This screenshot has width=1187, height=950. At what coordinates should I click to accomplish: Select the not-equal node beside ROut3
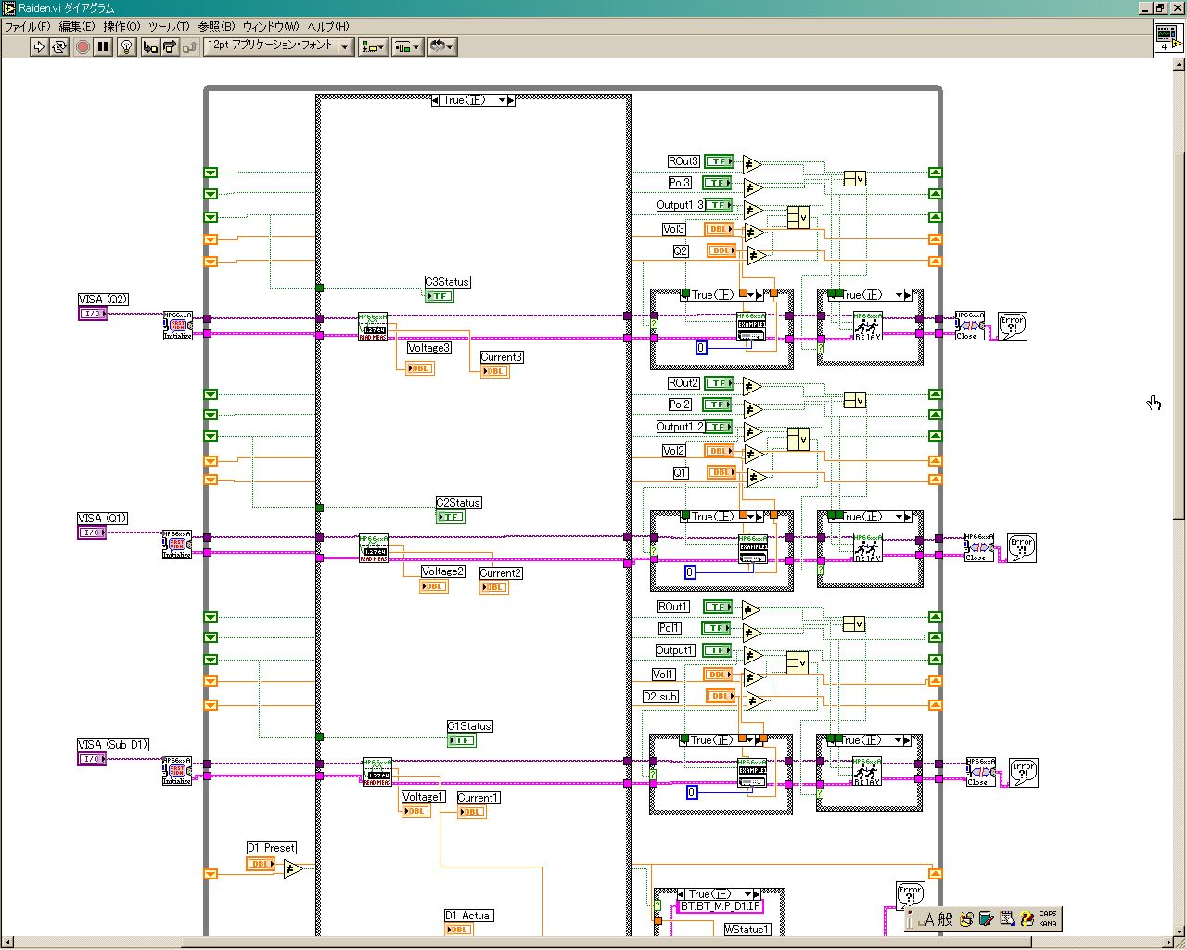pyautogui.click(x=751, y=165)
